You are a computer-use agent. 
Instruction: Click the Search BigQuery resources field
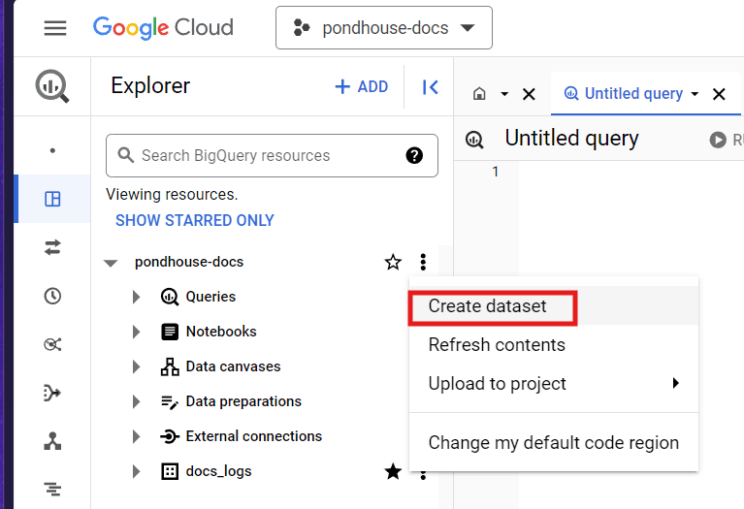(272, 155)
